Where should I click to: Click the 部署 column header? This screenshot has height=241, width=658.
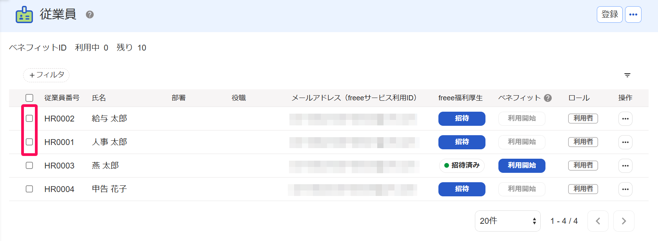179,98
